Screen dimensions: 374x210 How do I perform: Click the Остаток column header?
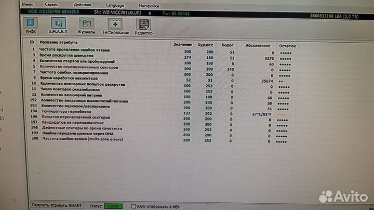pyautogui.click(x=287, y=46)
